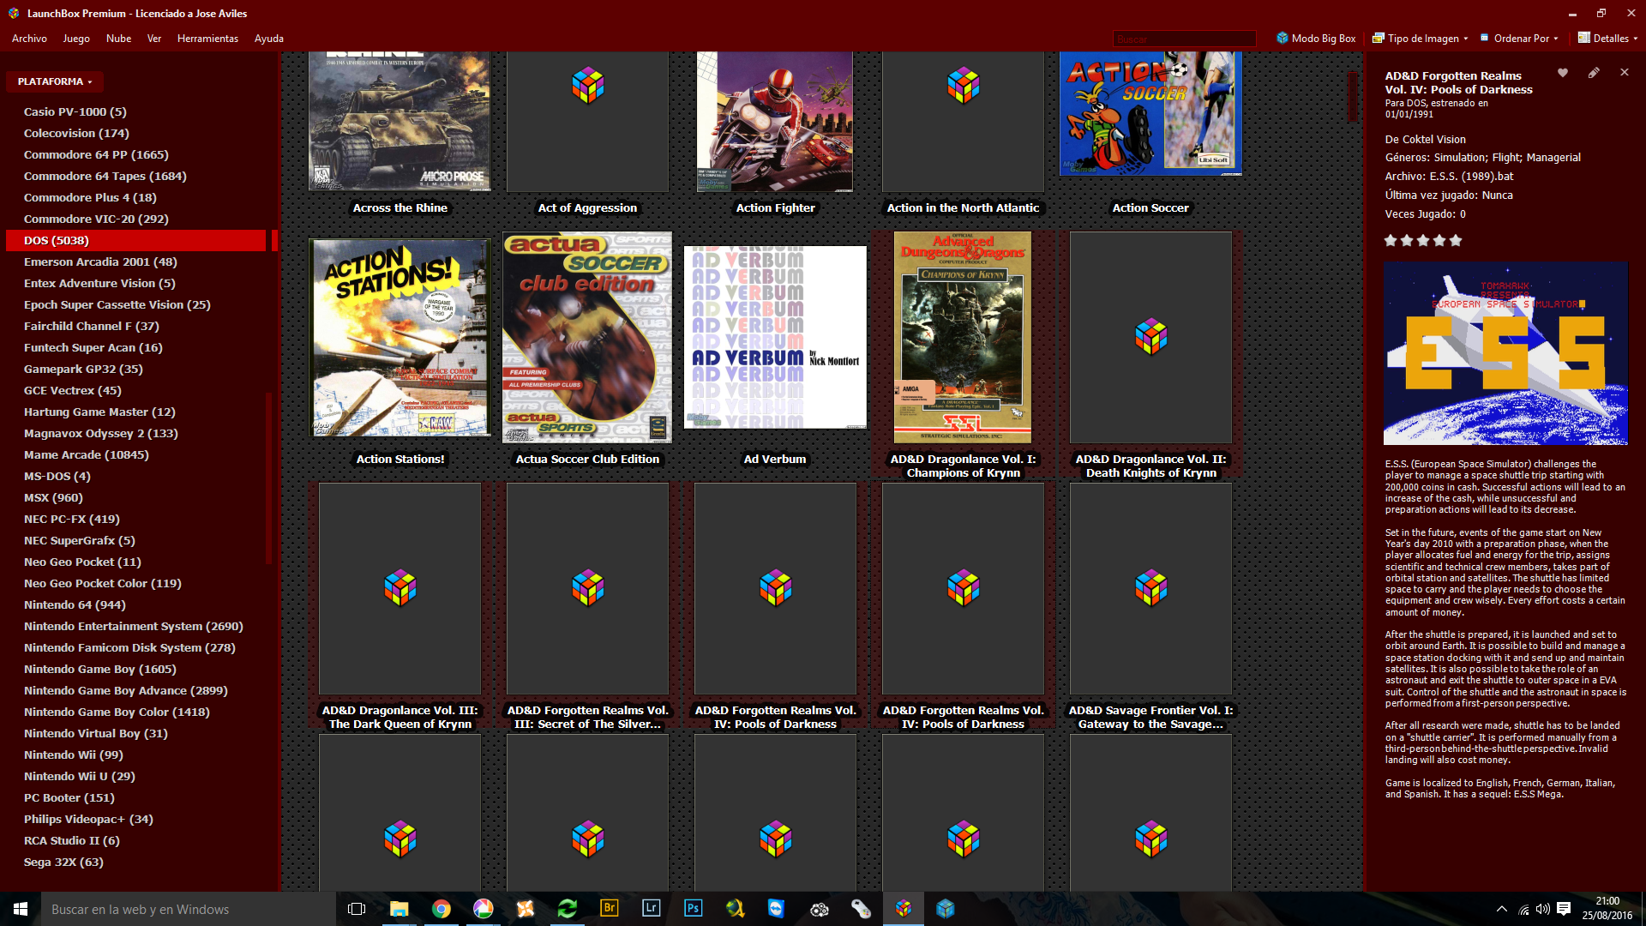This screenshot has width=1646, height=926.
Task: Rate the game five stars
Action: [x=1456, y=241]
